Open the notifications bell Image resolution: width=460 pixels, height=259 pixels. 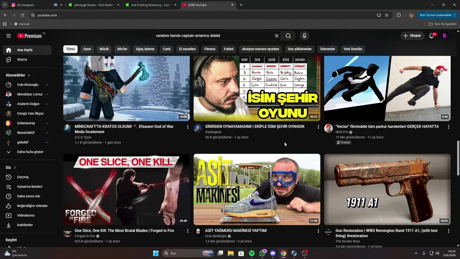432,36
